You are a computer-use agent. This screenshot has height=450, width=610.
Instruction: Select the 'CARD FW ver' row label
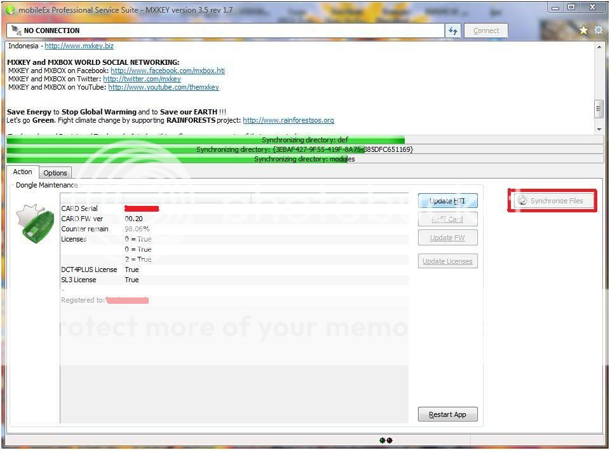pos(82,219)
